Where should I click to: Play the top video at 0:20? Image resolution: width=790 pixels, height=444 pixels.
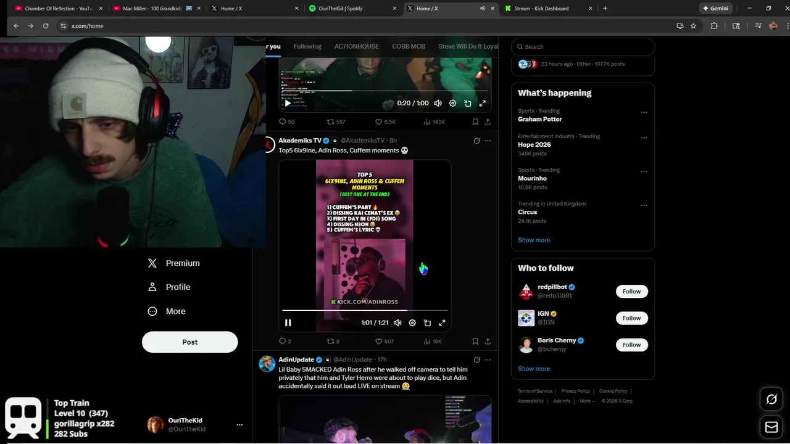pyautogui.click(x=288, y=103)
